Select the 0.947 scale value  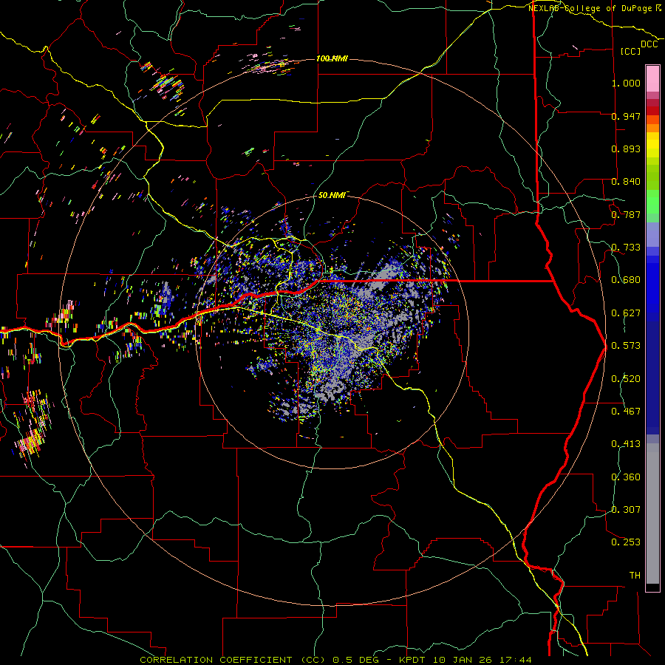[626, 116]
